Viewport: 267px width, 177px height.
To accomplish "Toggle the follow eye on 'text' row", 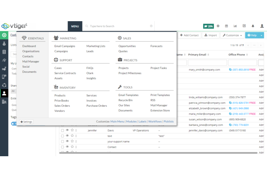I will 67,136.
